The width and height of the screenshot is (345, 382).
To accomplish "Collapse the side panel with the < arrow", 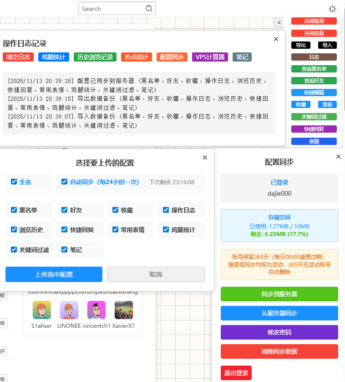I will point(279,22).
